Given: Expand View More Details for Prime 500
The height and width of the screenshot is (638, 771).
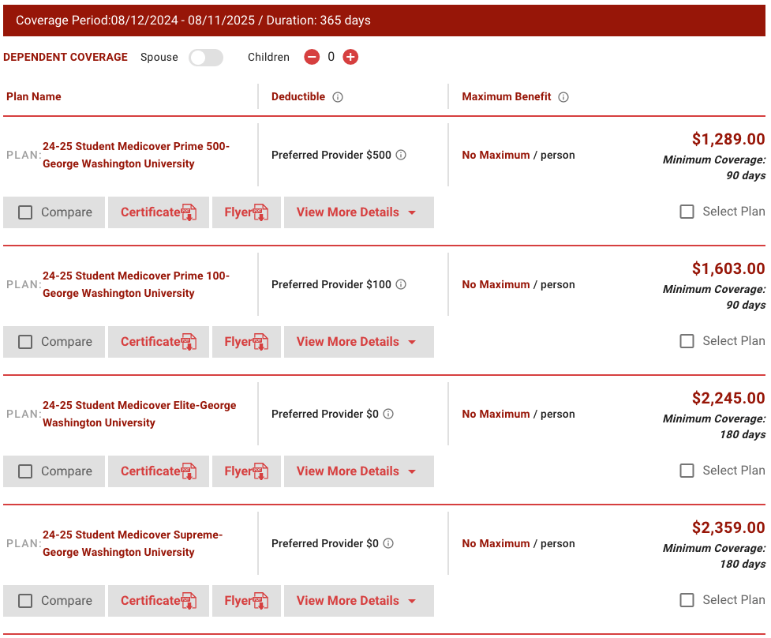Looking at the screenshot, I should 359,212.
